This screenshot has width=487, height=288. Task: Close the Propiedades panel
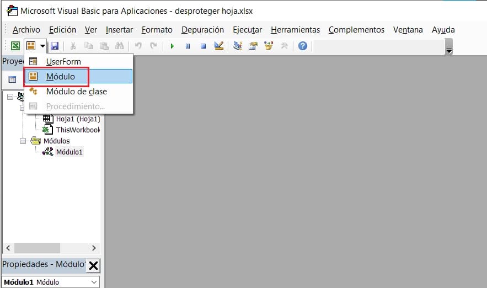tap(93, 265)
